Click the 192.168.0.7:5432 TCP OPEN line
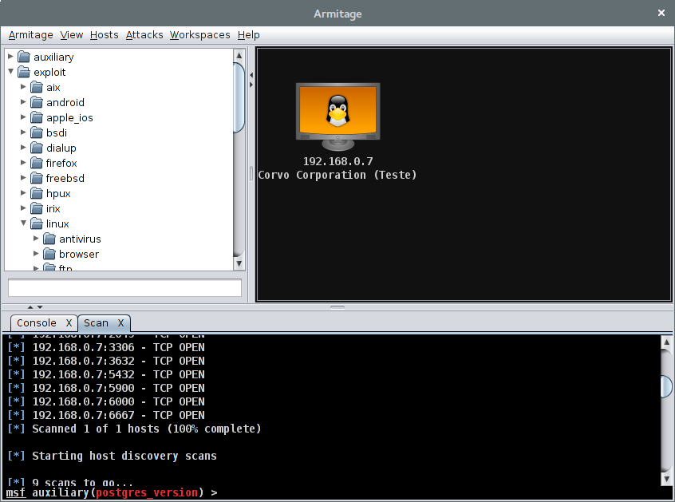 106,374
